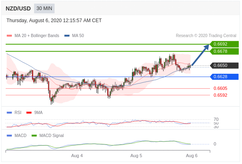Toggle the MA 50 legend entry

tap(74, 35)
